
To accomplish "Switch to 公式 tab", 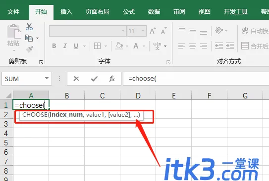I will pos(129,12).
